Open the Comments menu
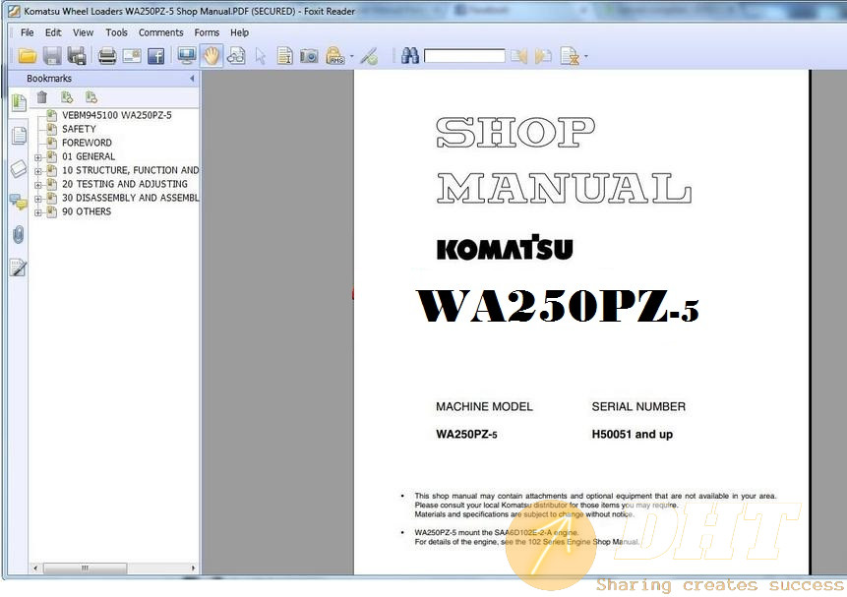847x597 pixels. point(161,32)
